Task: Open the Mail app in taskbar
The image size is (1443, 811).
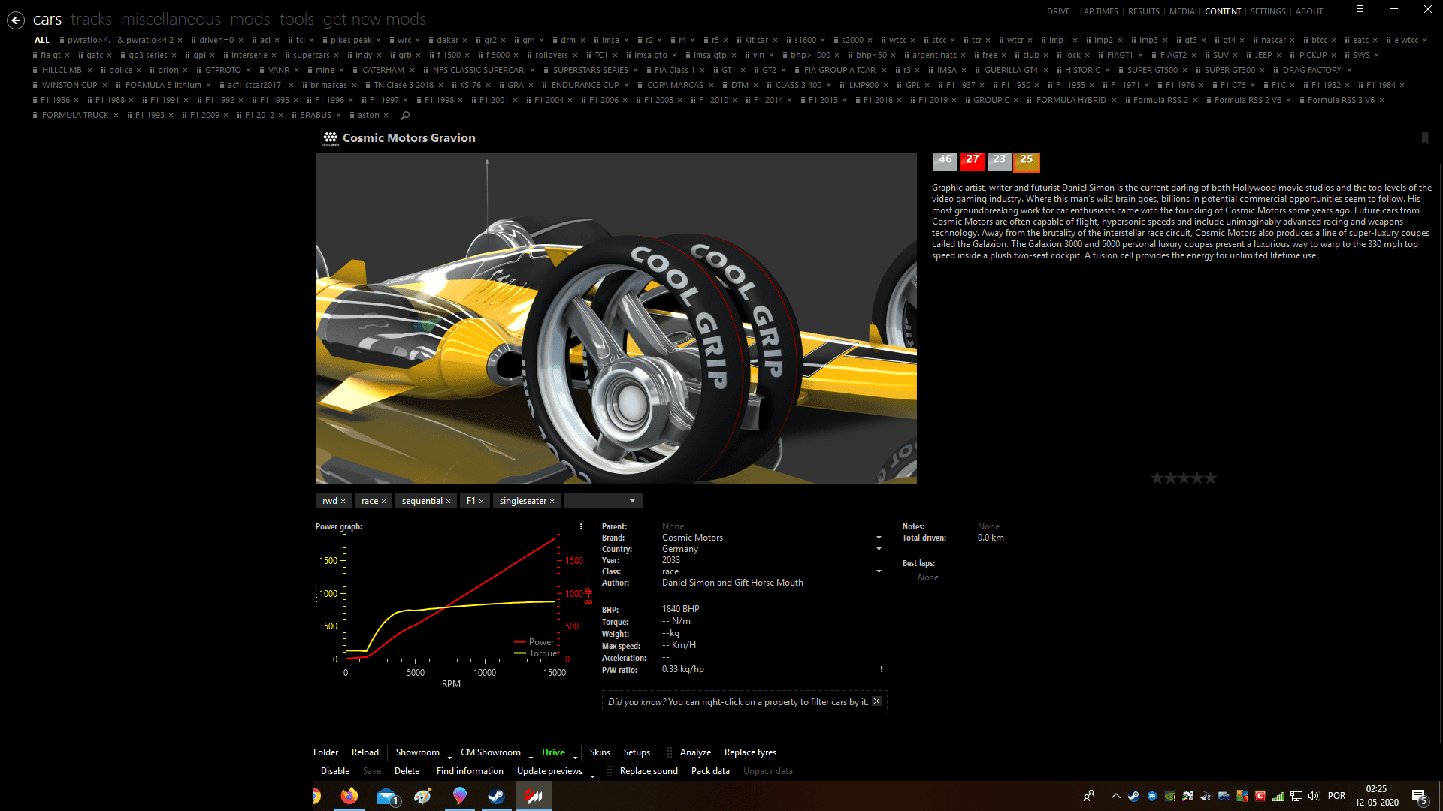Action: click(x=386, y=796)
